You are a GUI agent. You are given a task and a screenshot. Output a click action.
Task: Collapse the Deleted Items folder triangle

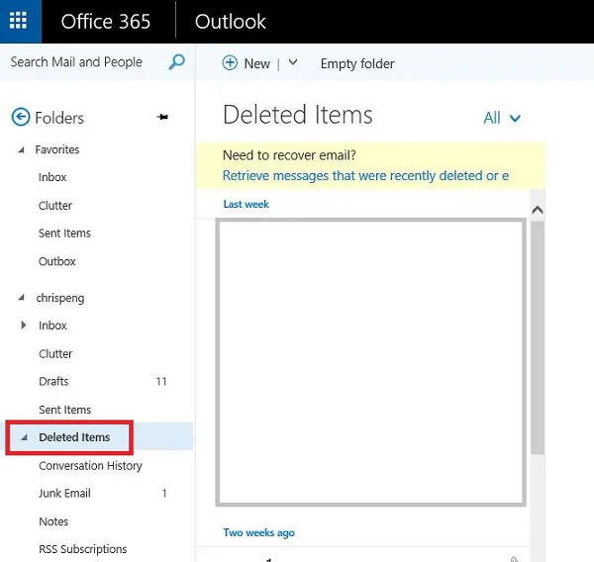[x=23, y=437]
